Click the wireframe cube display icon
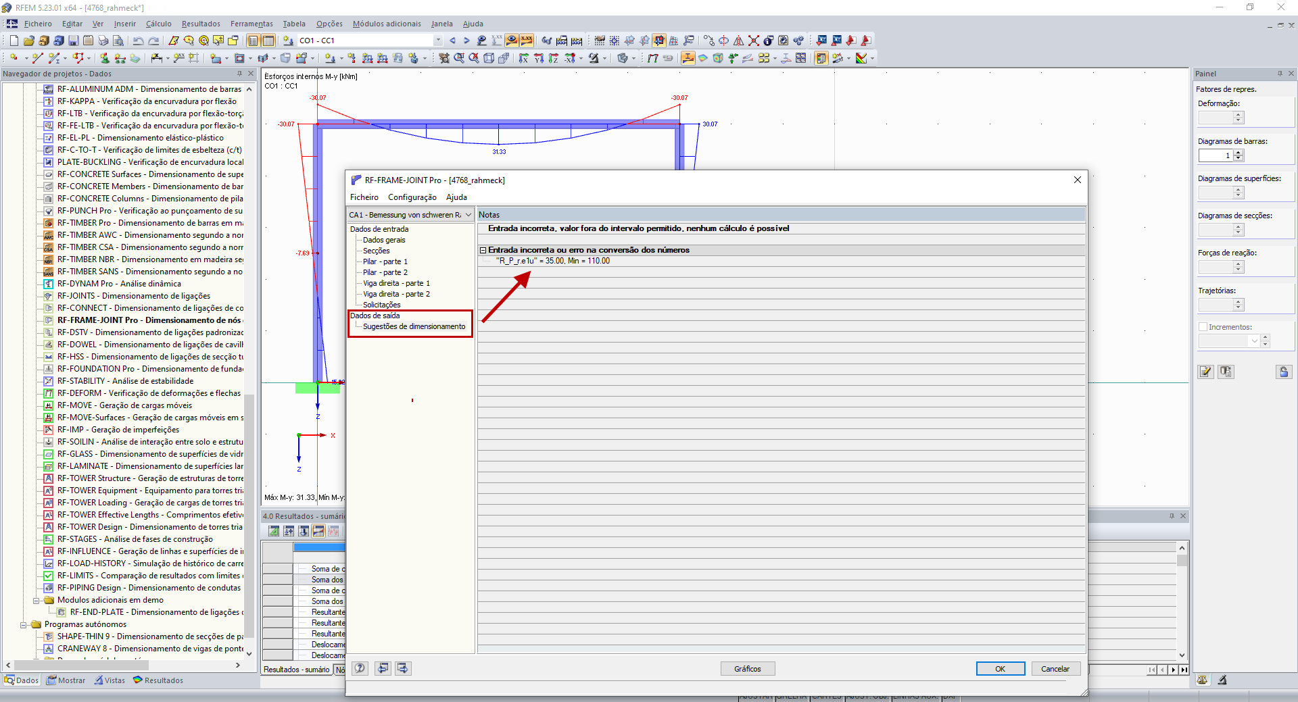This screenshot has width=1298, height=702. (489, 58)
